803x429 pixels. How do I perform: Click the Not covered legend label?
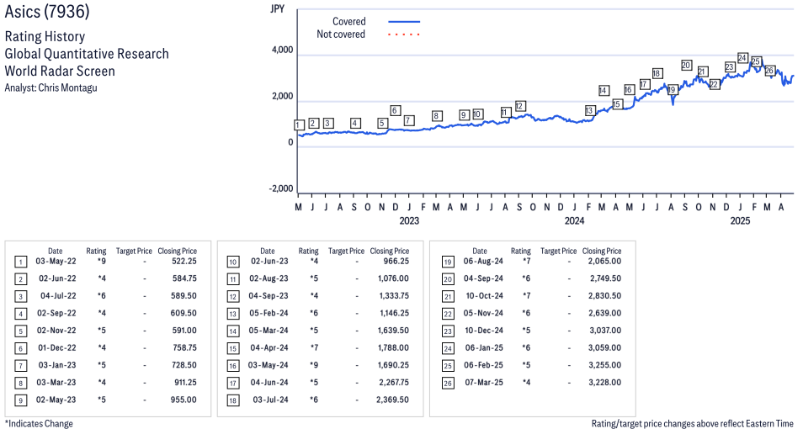(x=341, y=34)
